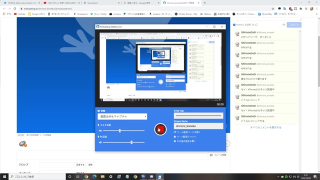Mute the microphone via its speaker icon
The width and height of the screenshot is (320, 180).
tap(100, 130)
